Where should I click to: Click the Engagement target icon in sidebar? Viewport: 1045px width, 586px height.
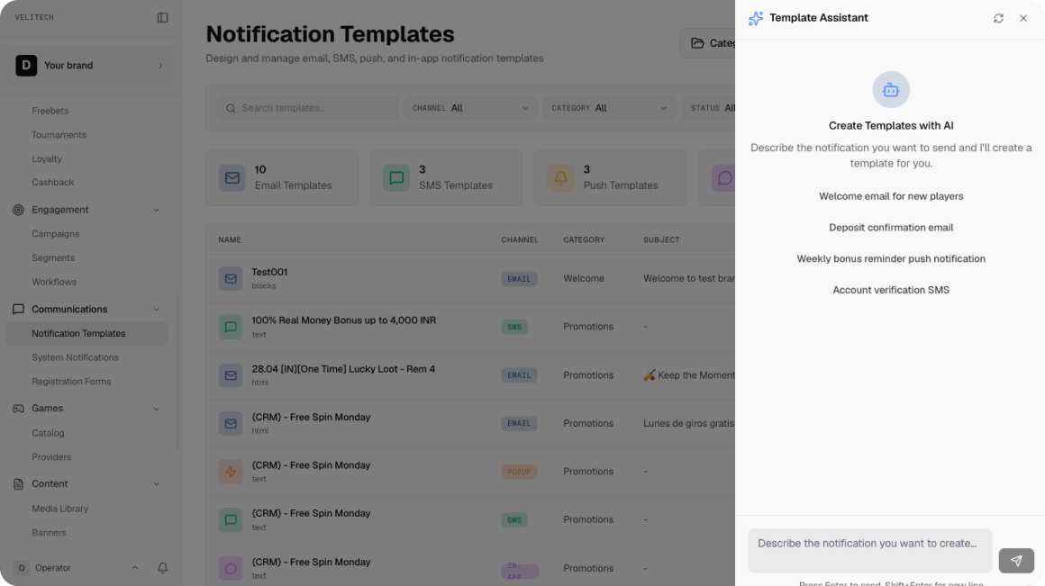(x=18, y=210)
